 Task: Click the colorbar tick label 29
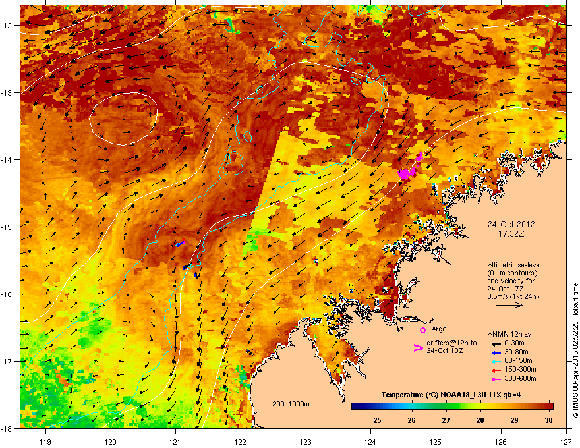pyautogui.click(x=514, y=420)
